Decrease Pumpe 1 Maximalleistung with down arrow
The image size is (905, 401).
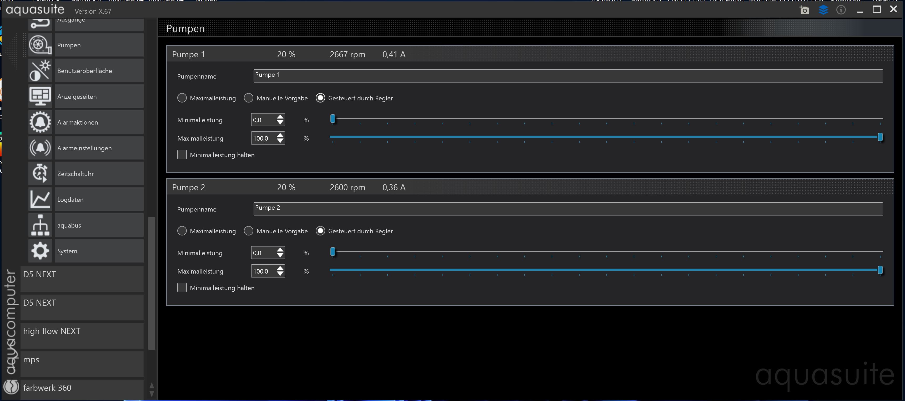(280, 141)
